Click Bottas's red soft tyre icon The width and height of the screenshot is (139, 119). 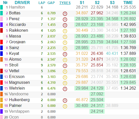(65, 14)
